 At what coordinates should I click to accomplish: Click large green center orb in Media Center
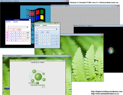pyautogui.click(x=38, y=77)
